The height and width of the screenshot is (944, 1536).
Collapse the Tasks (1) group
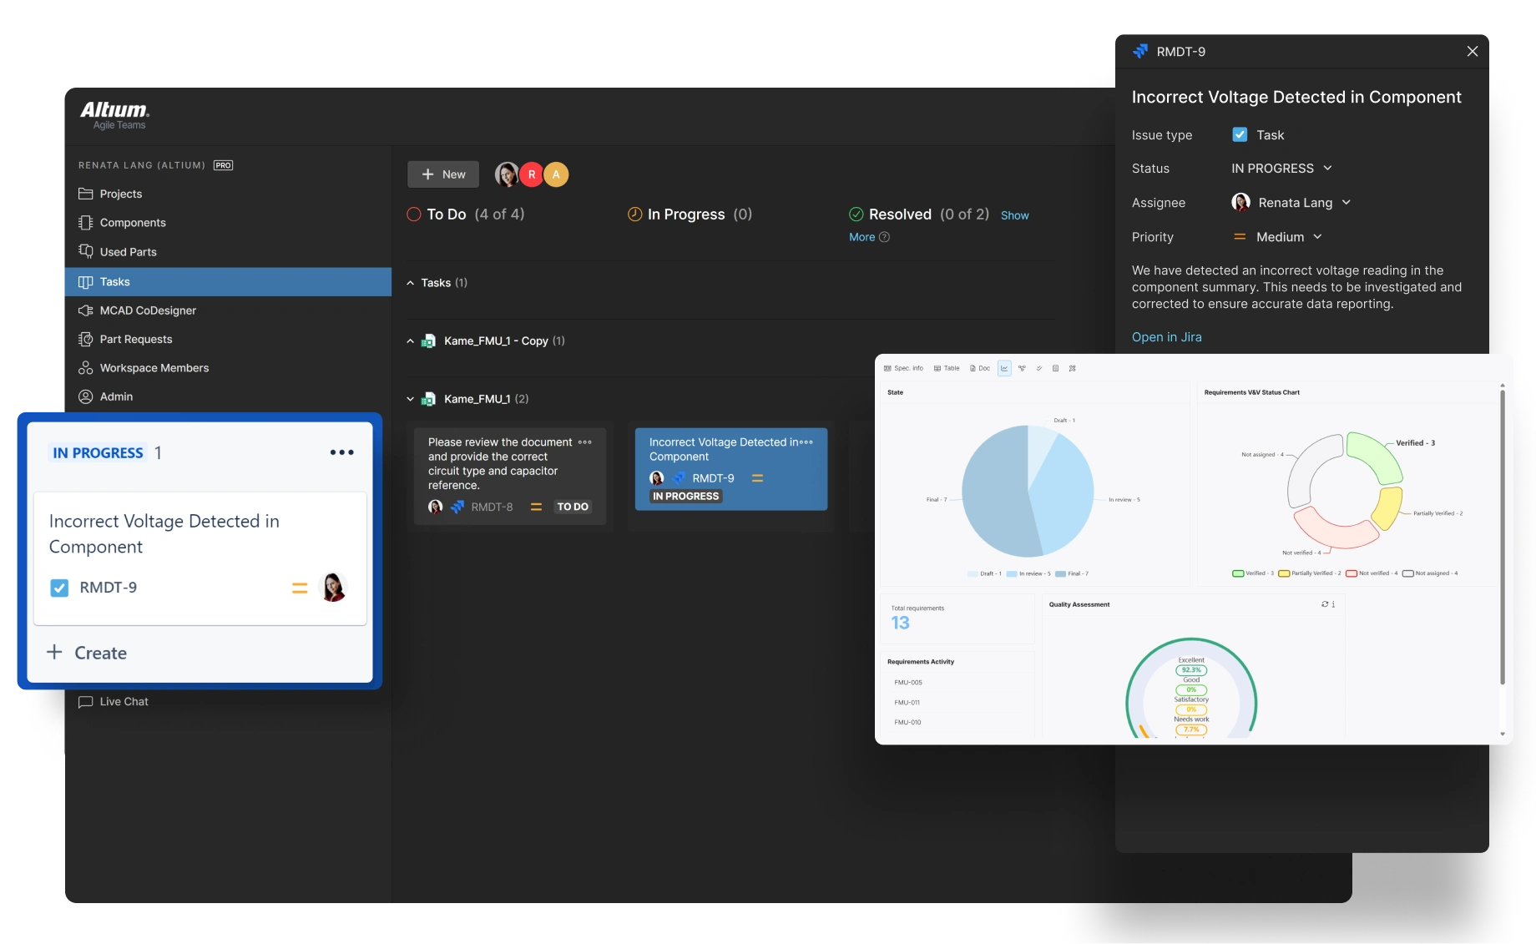tap(410, 283)
